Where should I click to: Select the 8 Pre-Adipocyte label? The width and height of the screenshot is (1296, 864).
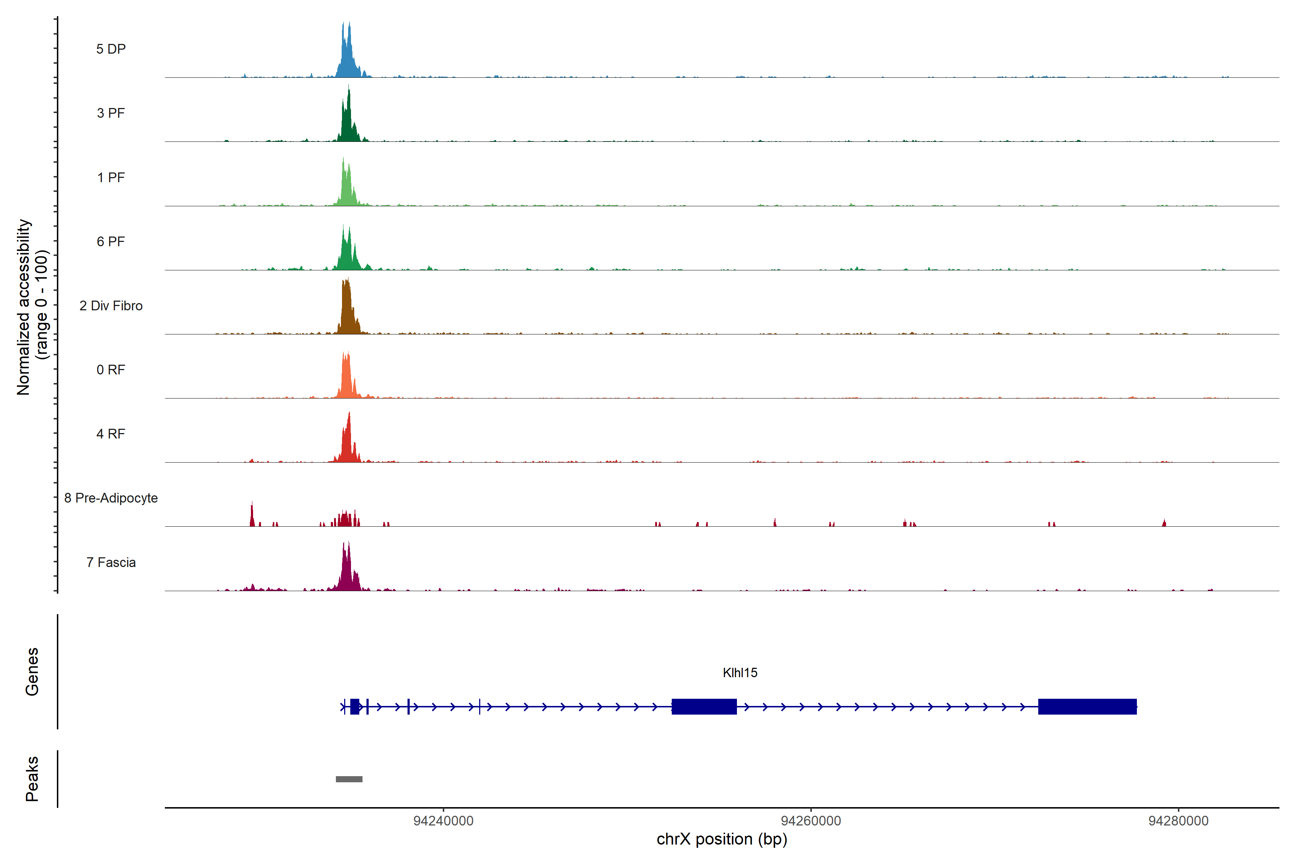click(x=111, y=498)
